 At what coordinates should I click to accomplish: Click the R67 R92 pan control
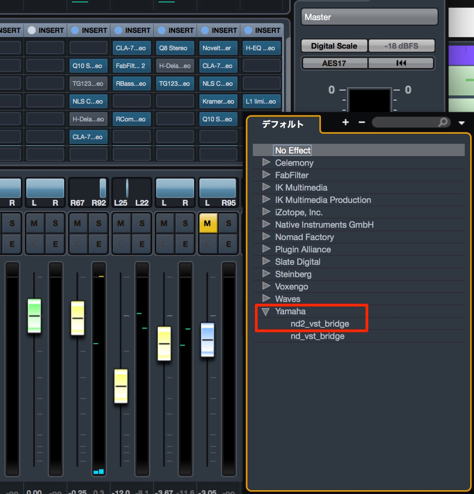pos(88,188)
